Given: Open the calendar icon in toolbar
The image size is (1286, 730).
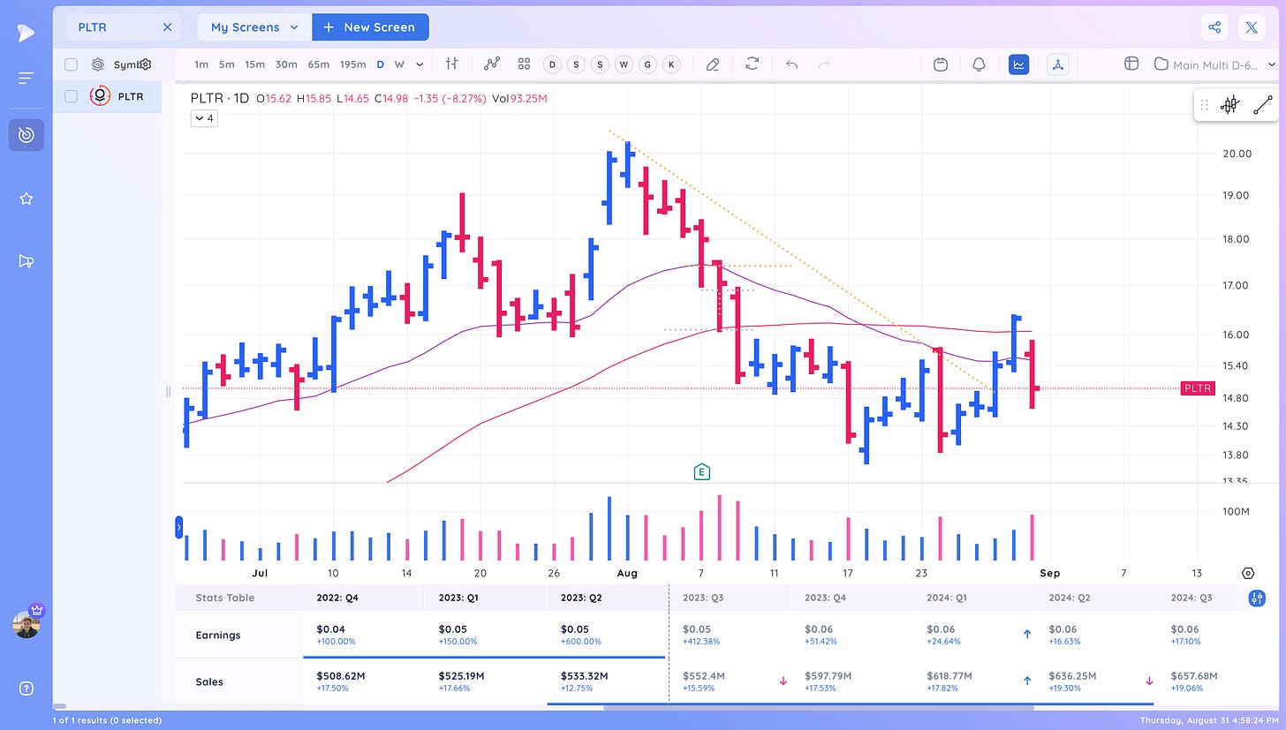Looking at the screenshot, I should pyautogui.click(x=941, y=64).
